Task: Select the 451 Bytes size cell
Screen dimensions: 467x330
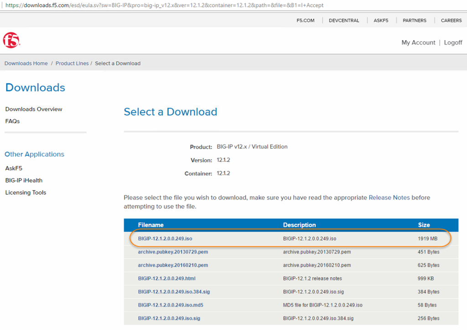Action: (429, 252)
